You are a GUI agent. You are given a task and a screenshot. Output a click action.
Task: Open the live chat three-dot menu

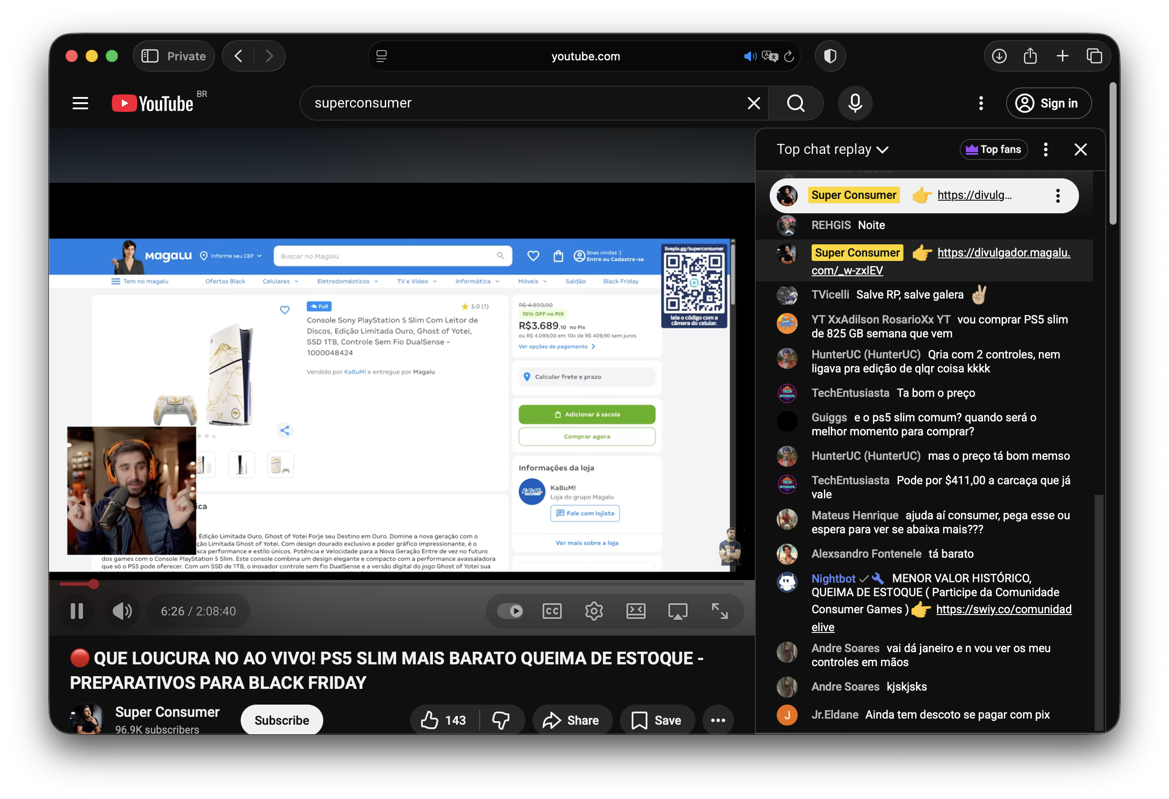coord(1045,149)
